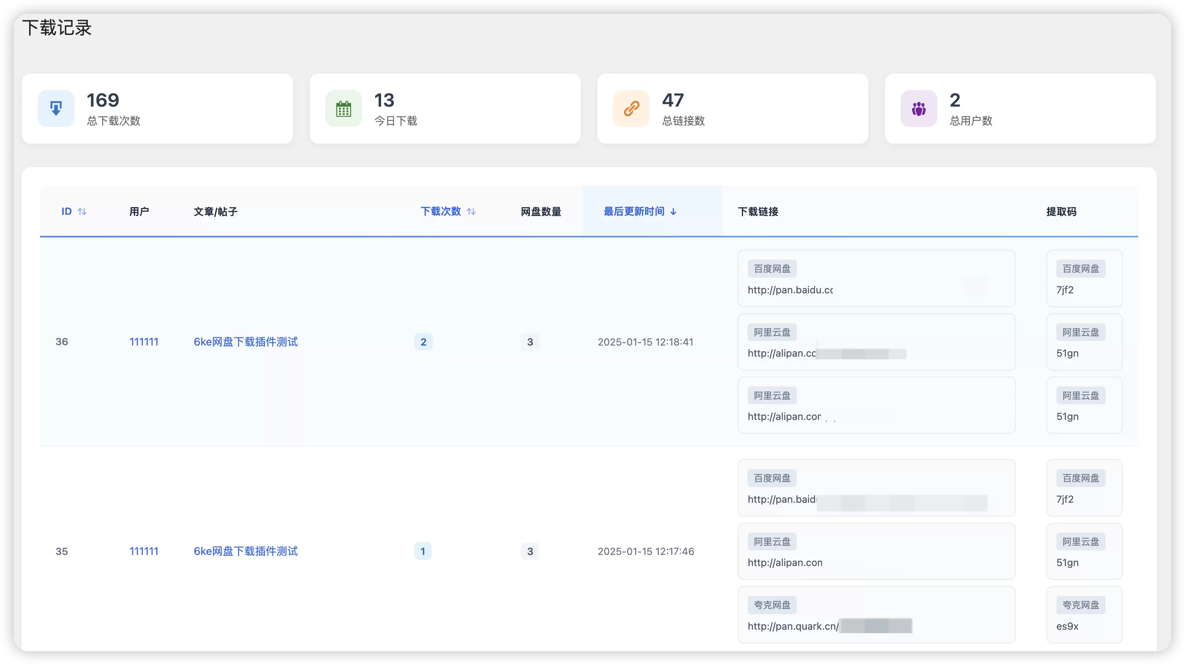This screenshot has width=1185, height=665.
Task: Click sort arrows next to 下载次数
Action: click(x=471, y=211)
